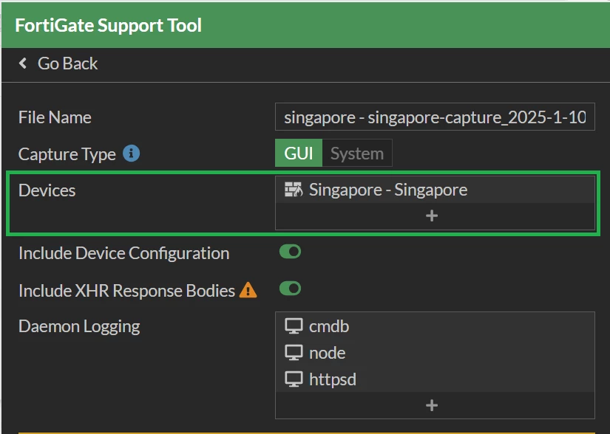Click into the File Name field
This screenshot has width=610, height=434.
(435, 117)
